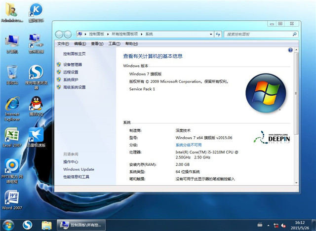Open 系统保护 (System protection) link
The height and width of the screenshot is (231, 316).
[x=71, y=79]
